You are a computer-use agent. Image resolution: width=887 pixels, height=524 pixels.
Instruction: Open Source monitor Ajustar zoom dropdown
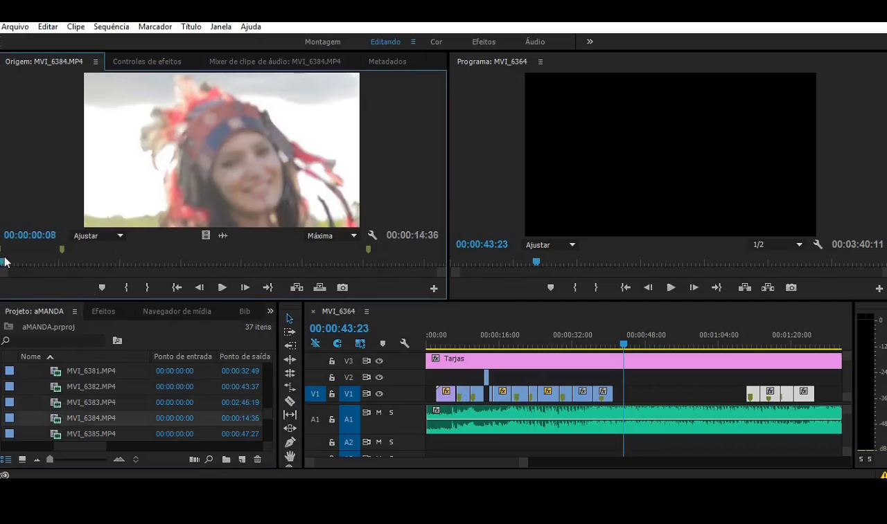(98, 235)
